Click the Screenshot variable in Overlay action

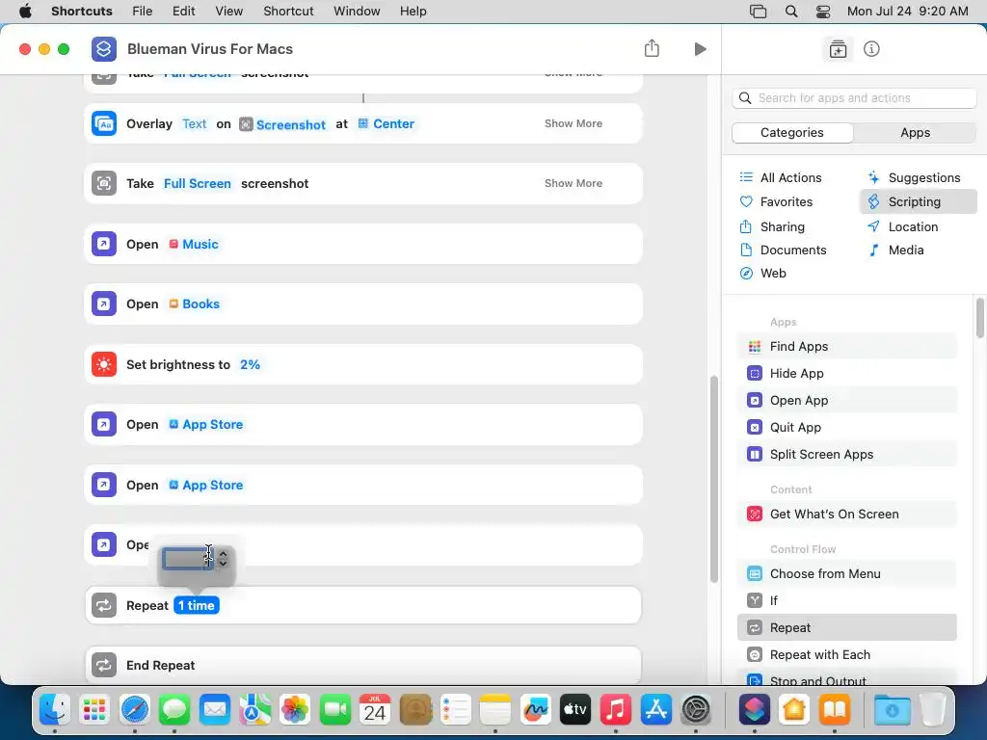(x=282, y=124)
